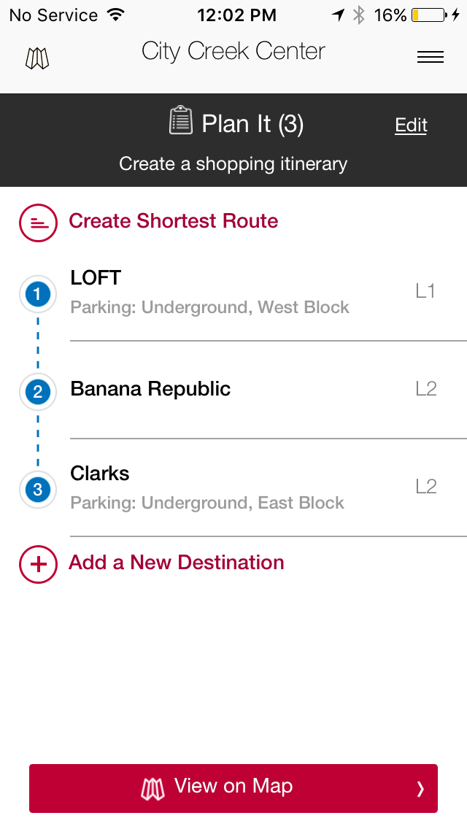Viewport: 467px width, 829px height.
Task: Open the hamburger menu
Action: pos(430,57)
